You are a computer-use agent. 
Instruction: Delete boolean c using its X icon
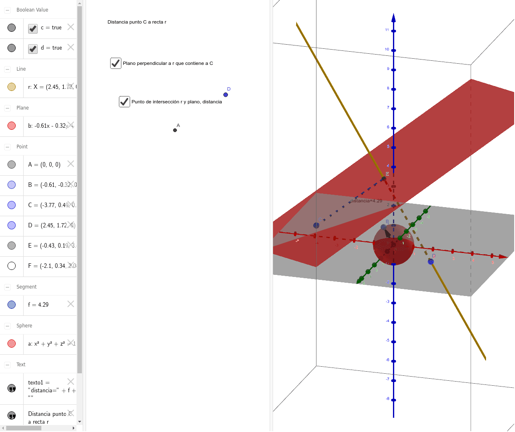click(71, 27)
